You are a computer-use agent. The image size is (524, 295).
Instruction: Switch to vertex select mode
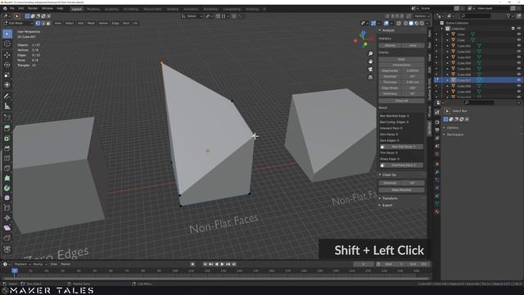[38, 23]
